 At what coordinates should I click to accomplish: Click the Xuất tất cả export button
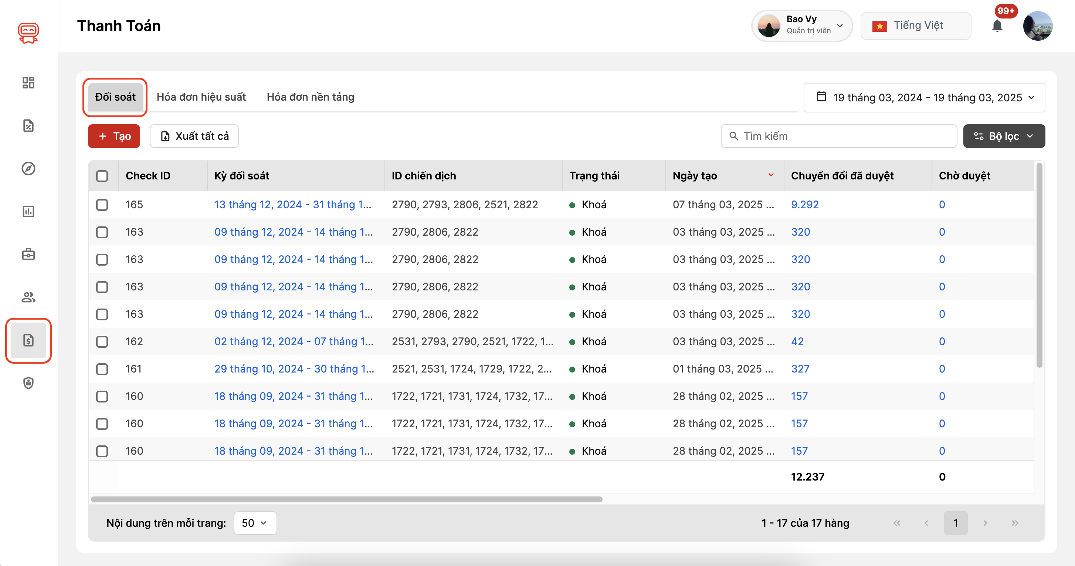coord(194,136)
